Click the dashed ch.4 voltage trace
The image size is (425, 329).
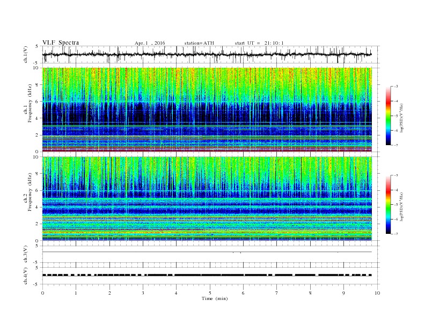[x=207, y=275]
